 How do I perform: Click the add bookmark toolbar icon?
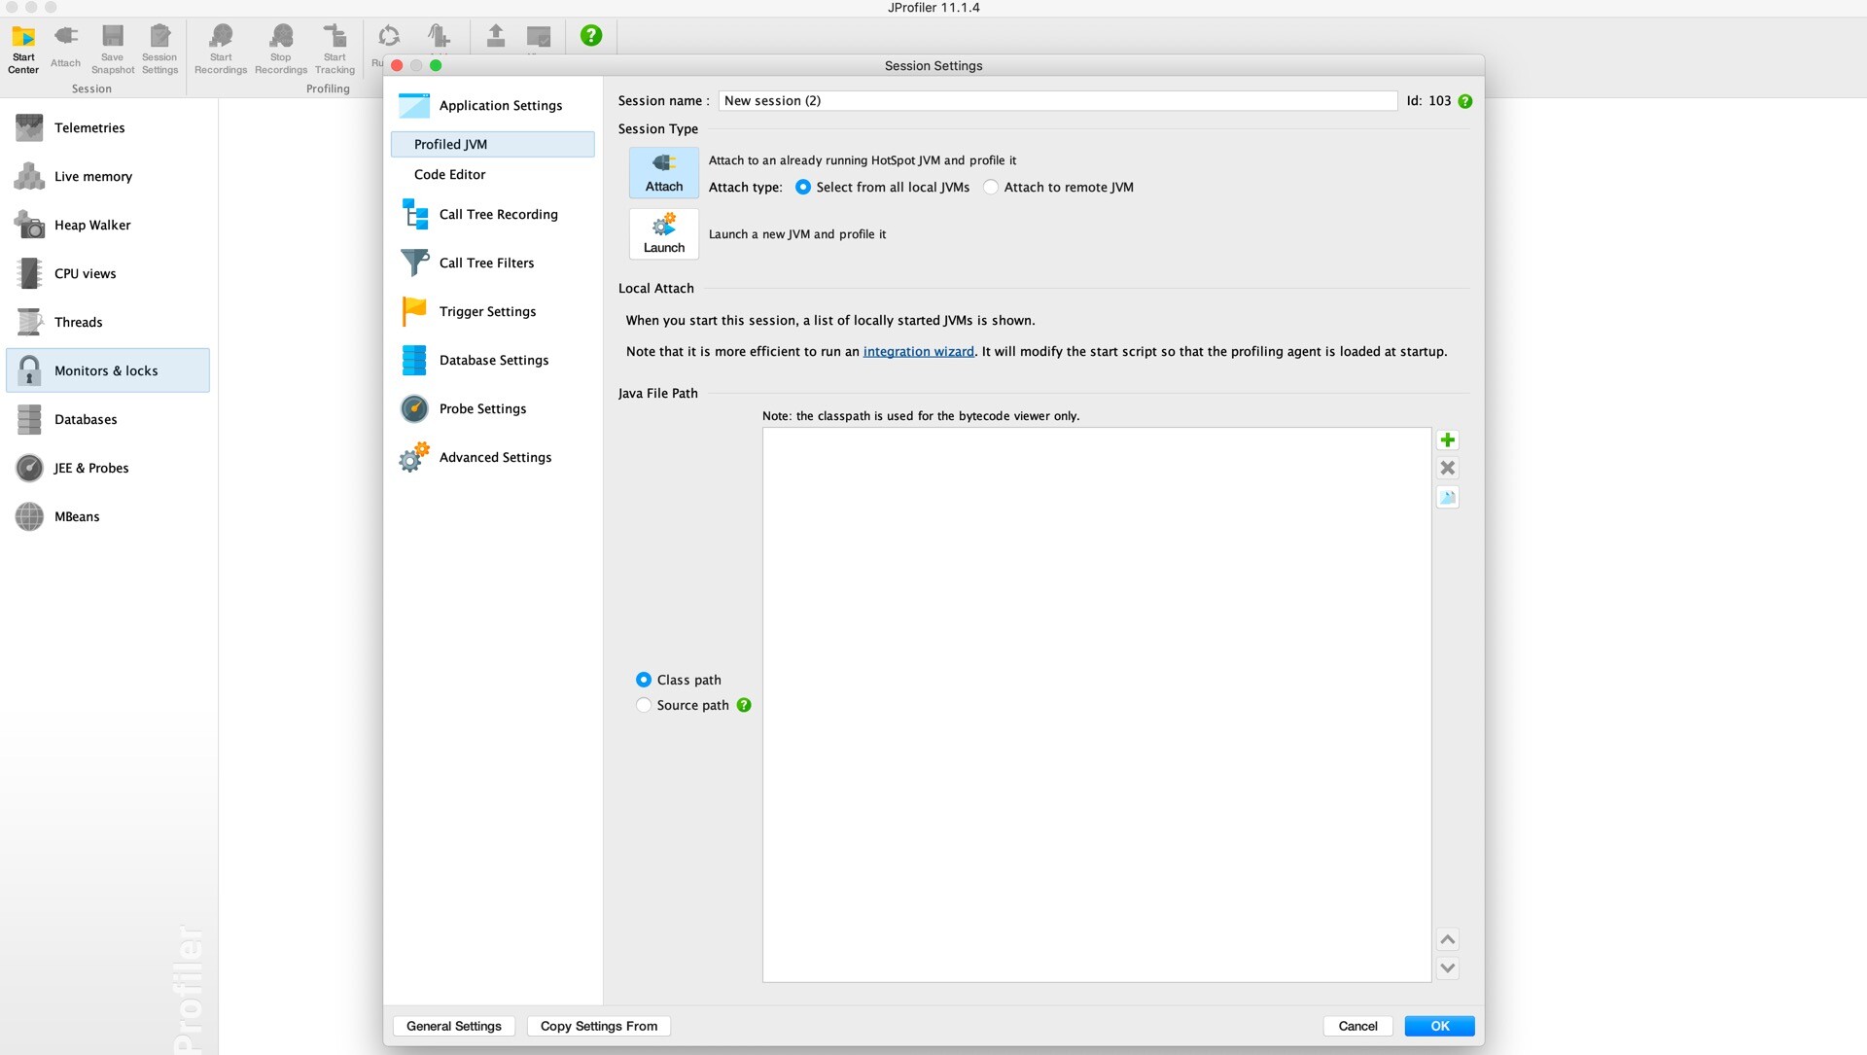[x=440, y=36]
